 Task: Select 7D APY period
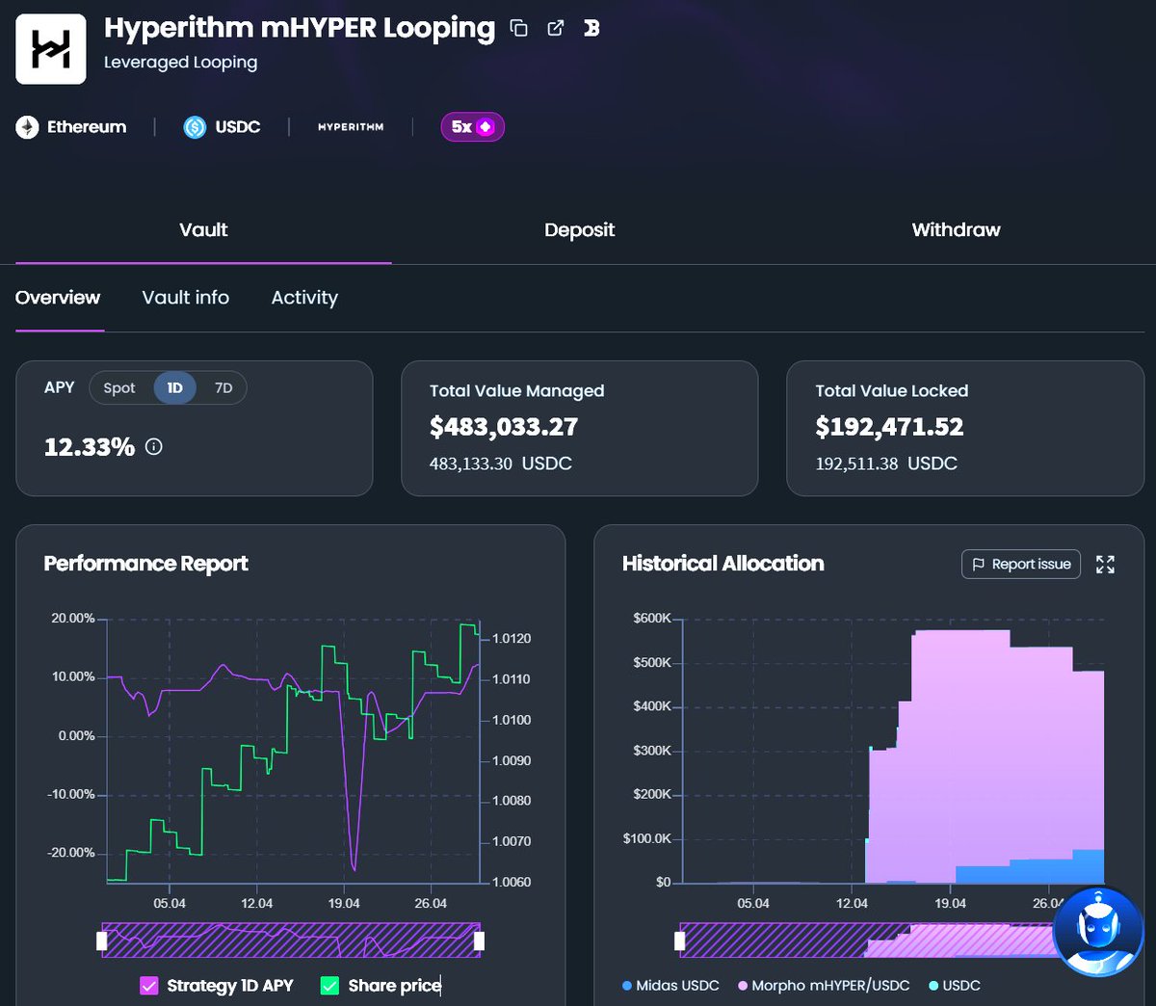click(x=223, y=388)
